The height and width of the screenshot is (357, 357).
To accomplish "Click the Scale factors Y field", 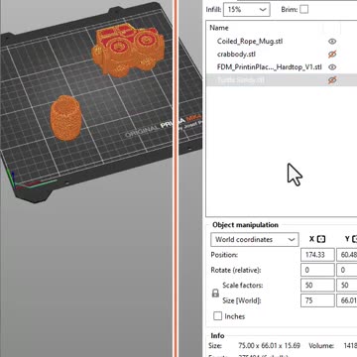I will [x=347, y=286].
